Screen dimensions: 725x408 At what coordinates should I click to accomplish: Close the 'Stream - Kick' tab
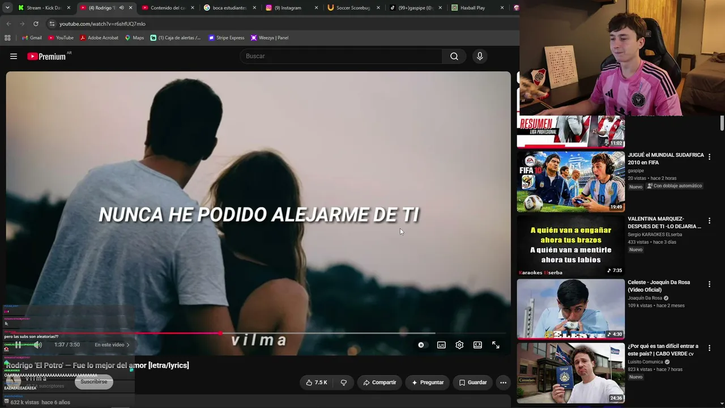(69, 8)
